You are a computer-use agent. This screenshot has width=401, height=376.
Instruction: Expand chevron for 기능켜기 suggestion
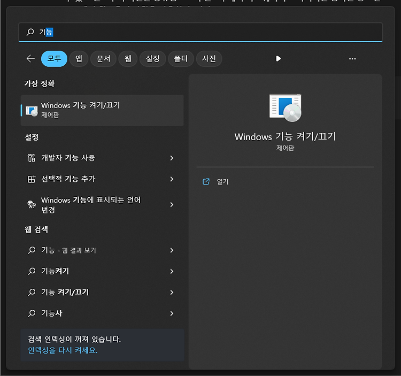(x=172, y=271)
